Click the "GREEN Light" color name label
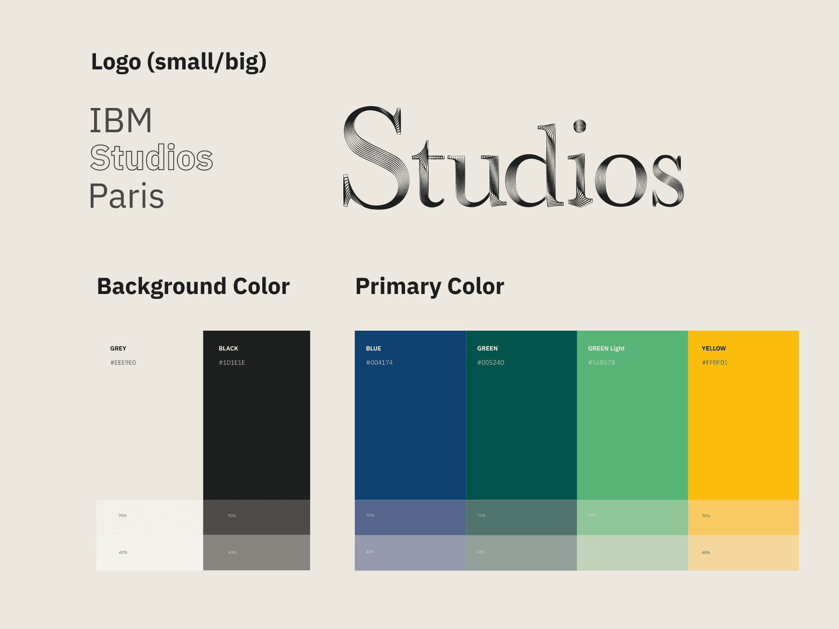Image resolution: width=839 pixels, height=629 pixels. (x=606, y=348)
